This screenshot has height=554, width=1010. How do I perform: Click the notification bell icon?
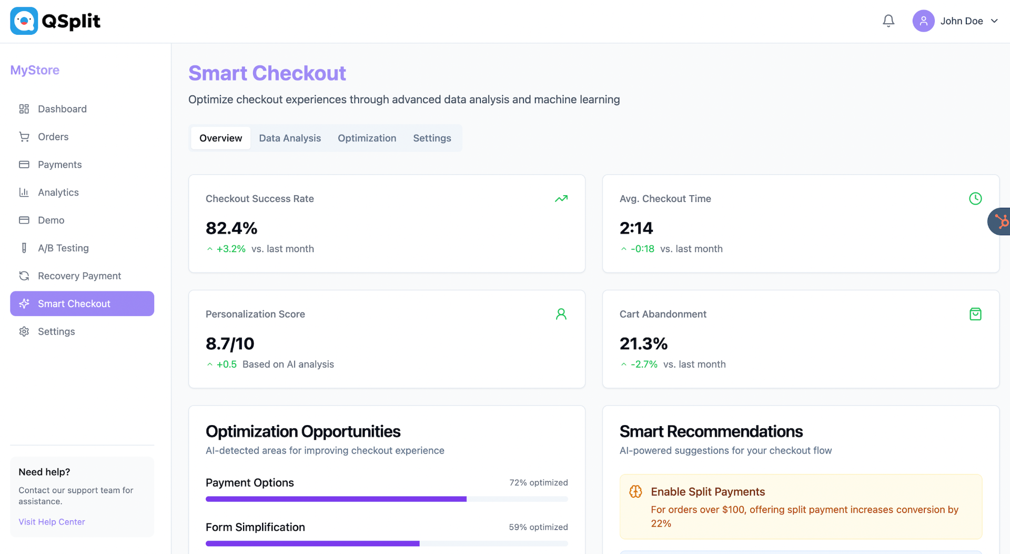coord(888,21)
